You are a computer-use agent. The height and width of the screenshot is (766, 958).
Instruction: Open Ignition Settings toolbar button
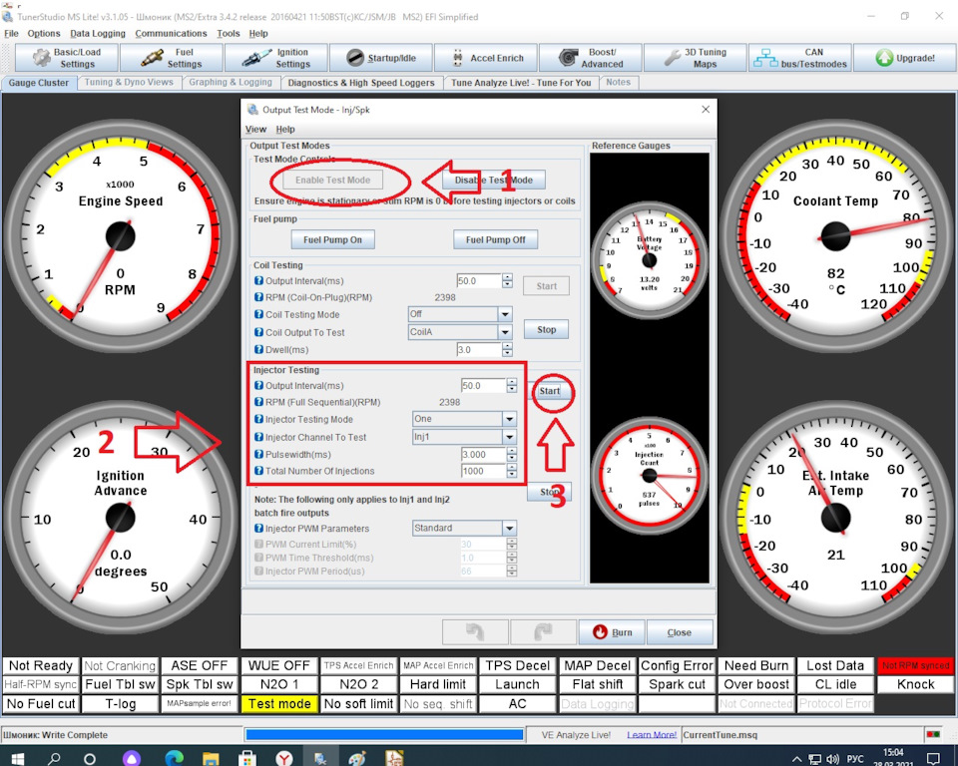click(x=276, y=58)
